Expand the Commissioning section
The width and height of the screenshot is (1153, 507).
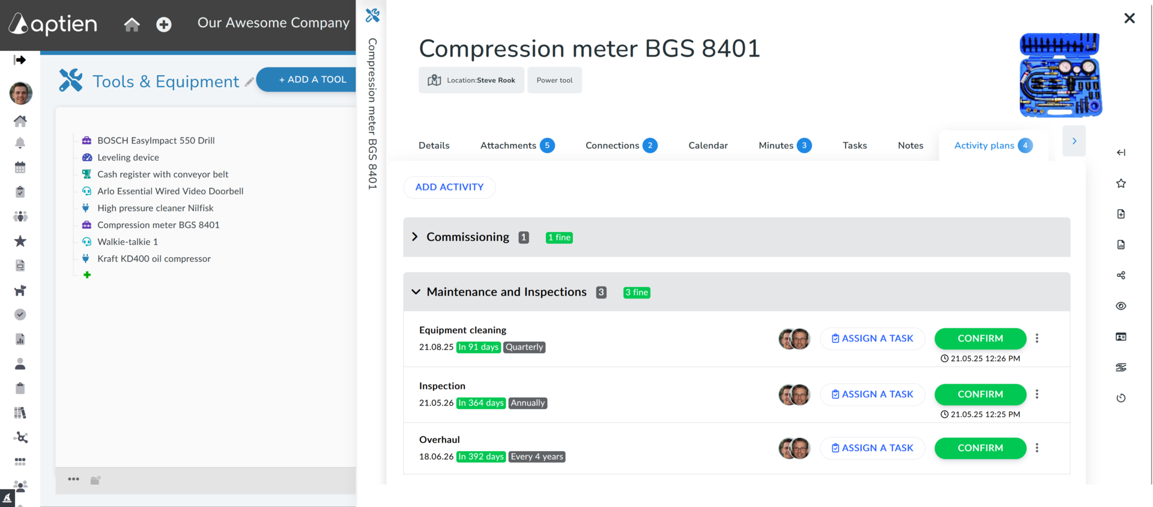[x=415, y=237]
